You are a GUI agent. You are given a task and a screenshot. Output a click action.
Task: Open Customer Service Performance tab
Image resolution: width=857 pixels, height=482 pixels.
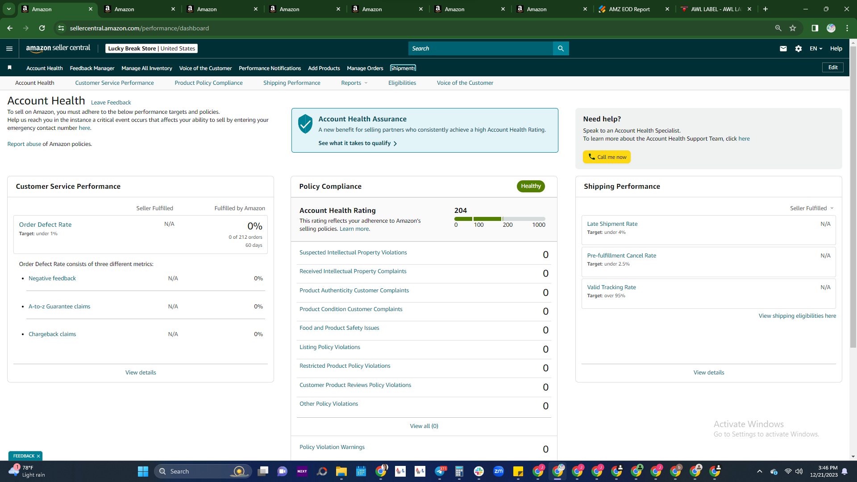click(114, 83)
